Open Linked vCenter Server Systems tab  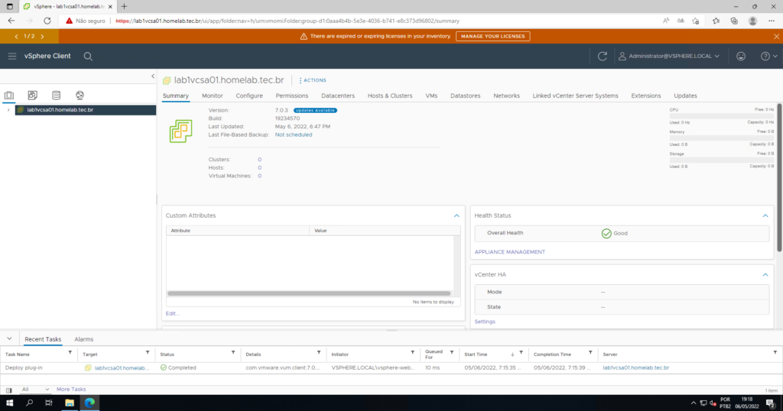(575, 95)
